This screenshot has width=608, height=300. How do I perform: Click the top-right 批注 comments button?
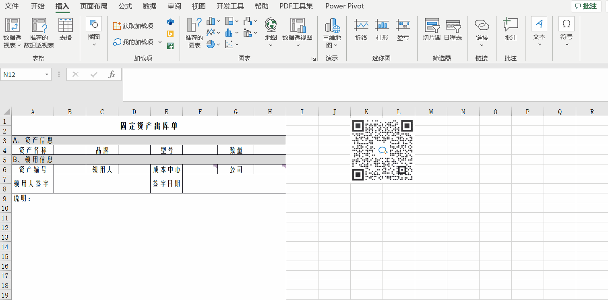586,6
